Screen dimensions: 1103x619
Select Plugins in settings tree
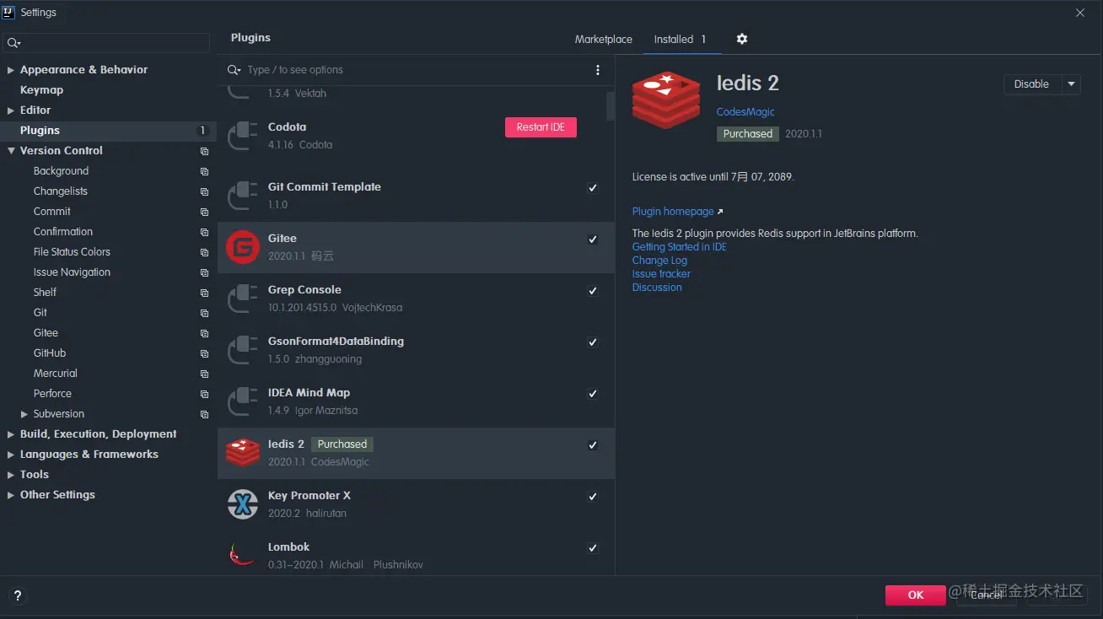pyautogui.click(x=108, y=131)
